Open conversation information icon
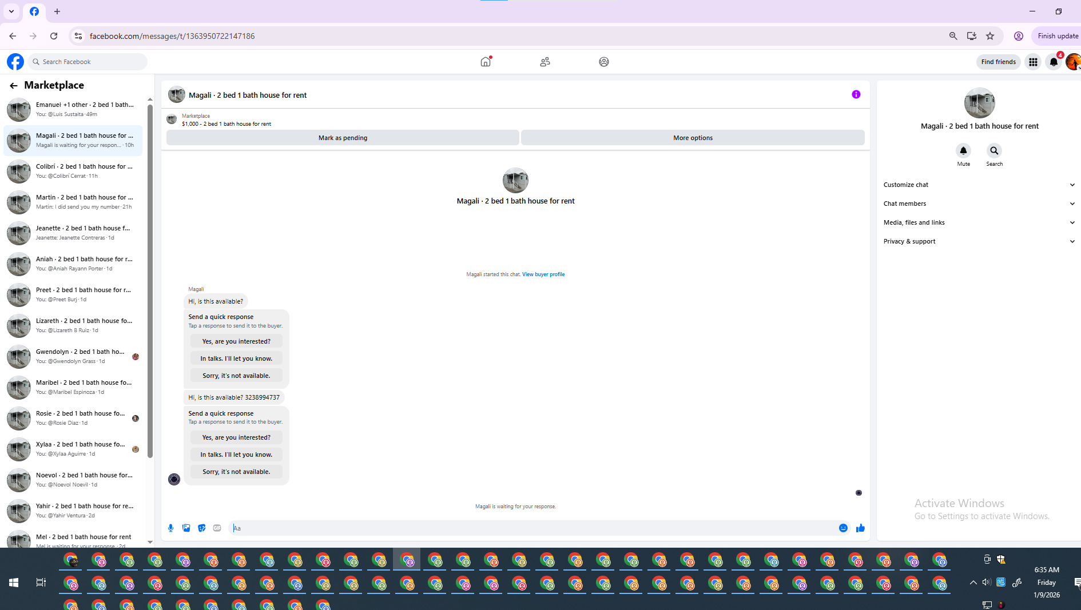 click(x=856, y=94)
